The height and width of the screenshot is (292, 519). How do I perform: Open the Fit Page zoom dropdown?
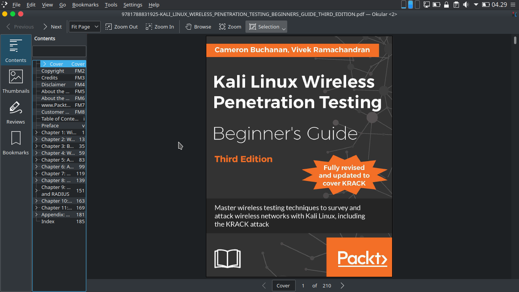pos(85,27)
